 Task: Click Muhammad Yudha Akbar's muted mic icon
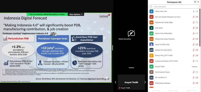[x=193, y=22]
